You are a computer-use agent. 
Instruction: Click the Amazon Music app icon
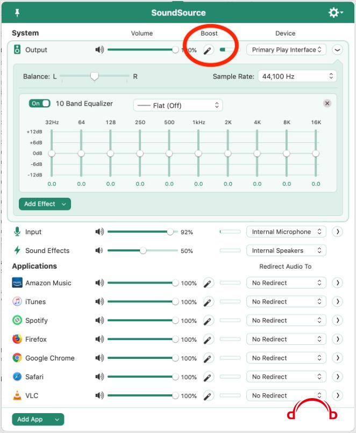tap(17, 283)
